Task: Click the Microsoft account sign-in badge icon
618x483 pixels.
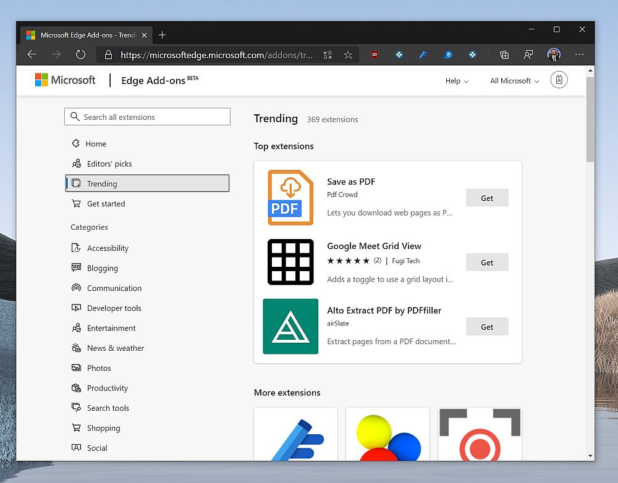Action: 559,80
